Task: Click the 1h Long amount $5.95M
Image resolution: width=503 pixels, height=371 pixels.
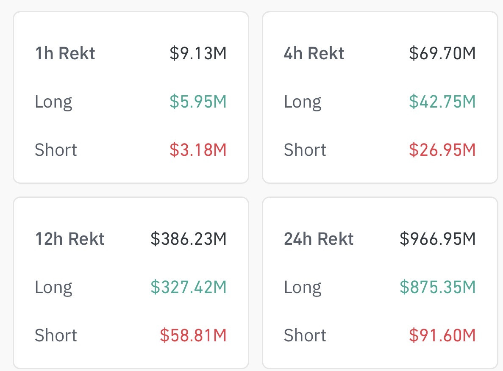Action: click(198, 102)
